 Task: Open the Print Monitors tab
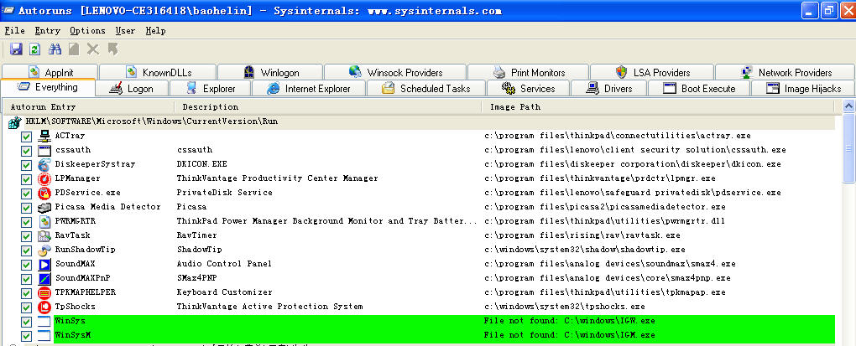coord(529,72)
